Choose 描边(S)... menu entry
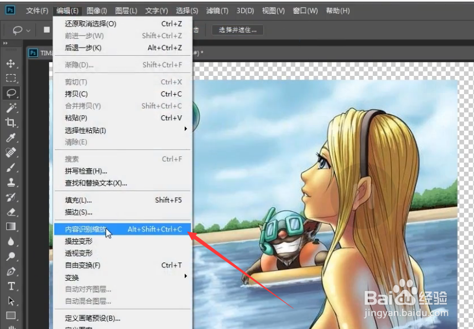The height and width of the screenshot is (329, 474). click(x=123, y=213)
